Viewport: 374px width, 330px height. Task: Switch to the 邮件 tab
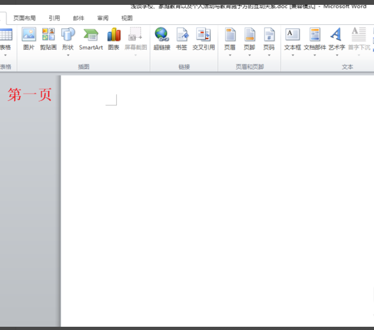(x=78, y=18)
